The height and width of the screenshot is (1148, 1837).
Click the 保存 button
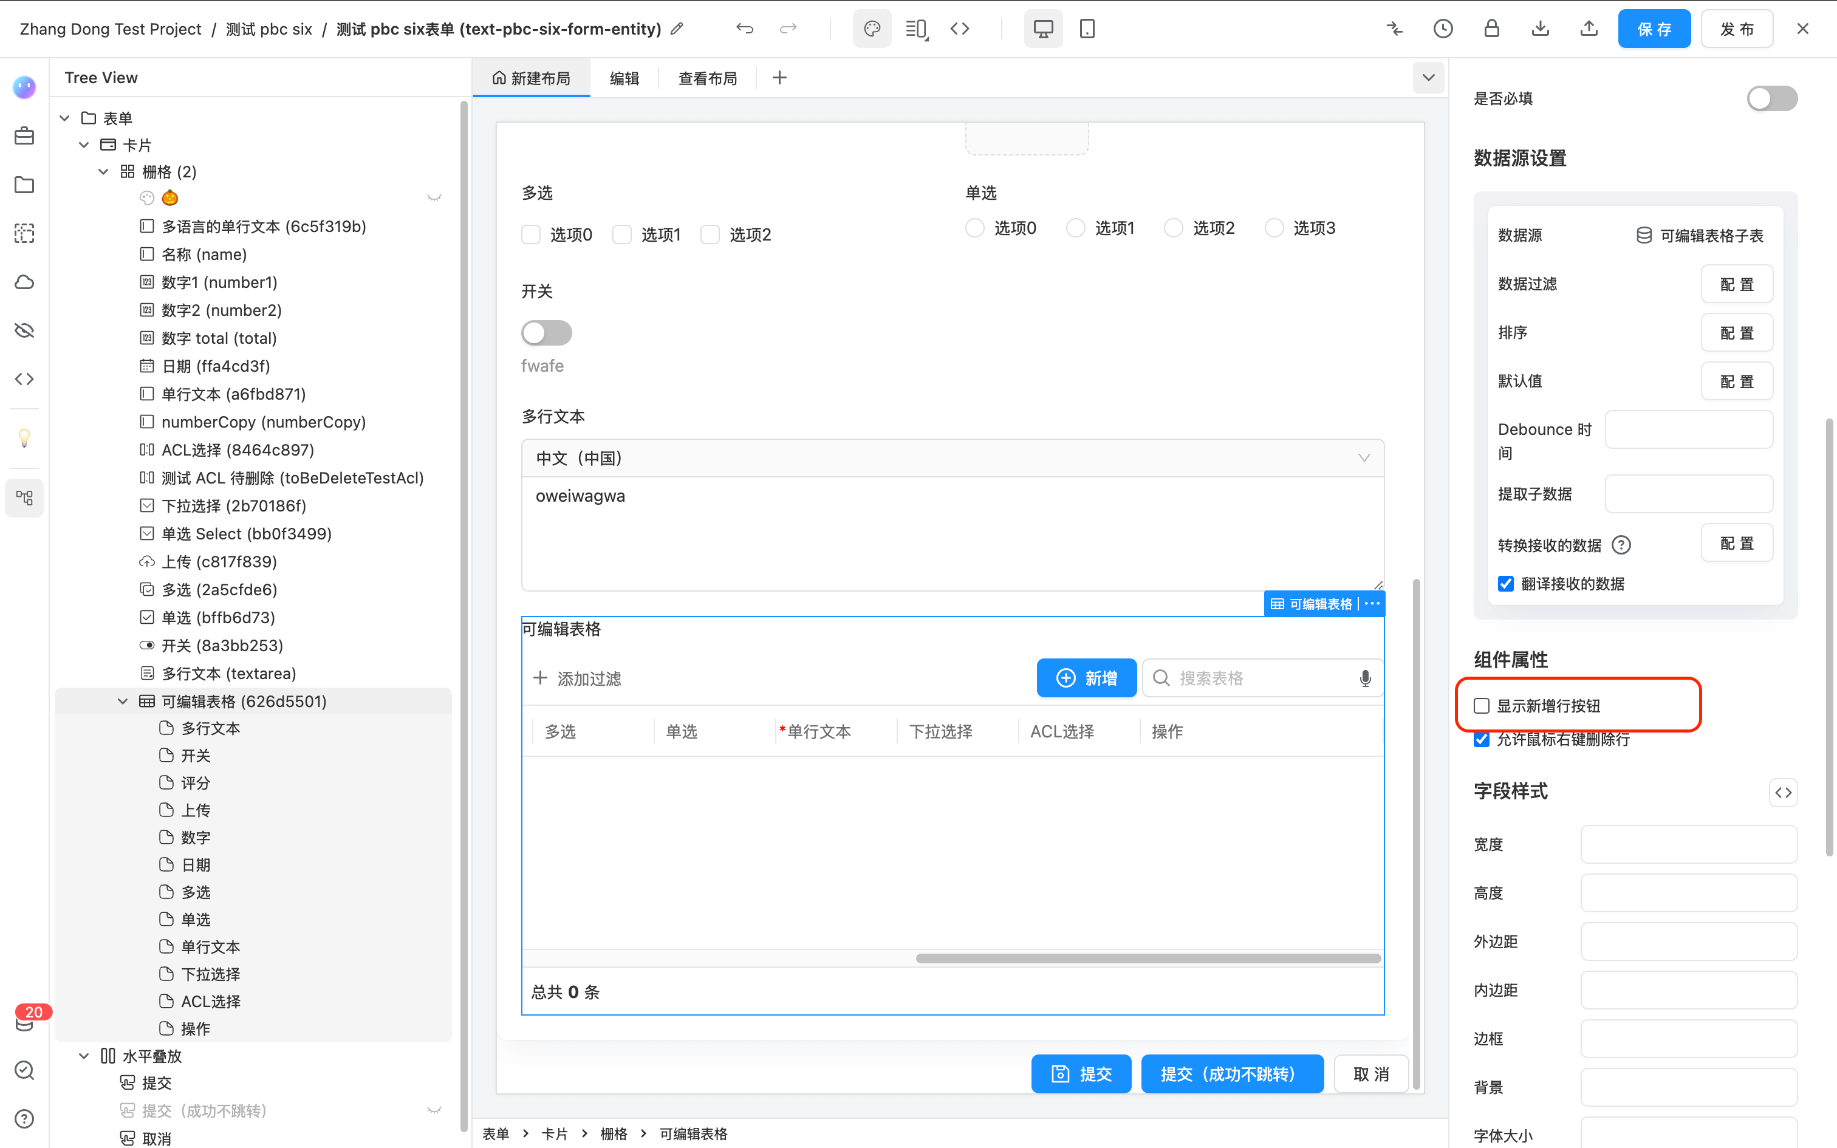pos(1654,29)
